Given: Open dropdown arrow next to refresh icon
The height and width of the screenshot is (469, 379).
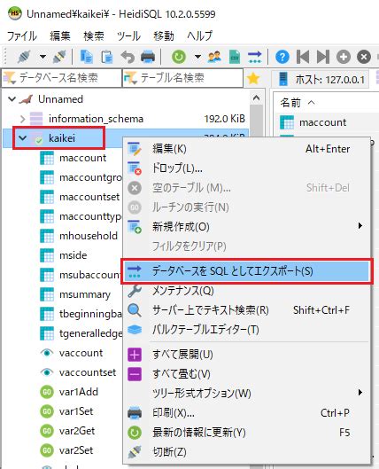Looking at the screenshot, I should [197, 57].
